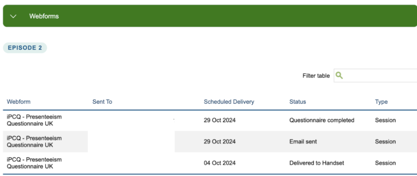Select the 04 Oct 2024 delivery date
Viewport: 417px width, 176px height.
pos(219,163)
